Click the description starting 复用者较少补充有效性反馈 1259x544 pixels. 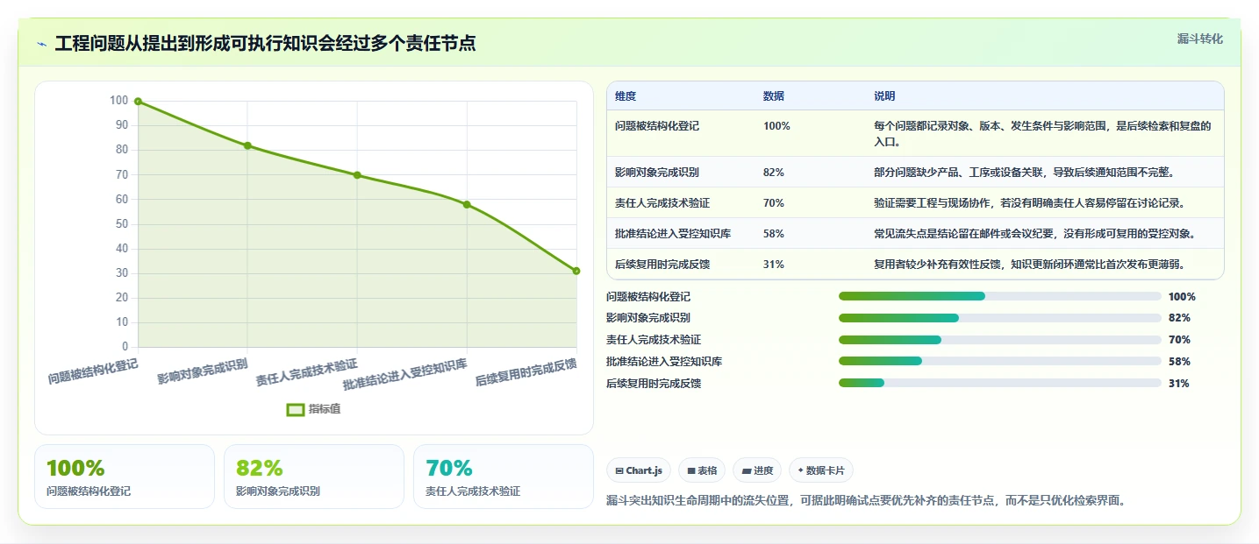(x=1029, y=265)
